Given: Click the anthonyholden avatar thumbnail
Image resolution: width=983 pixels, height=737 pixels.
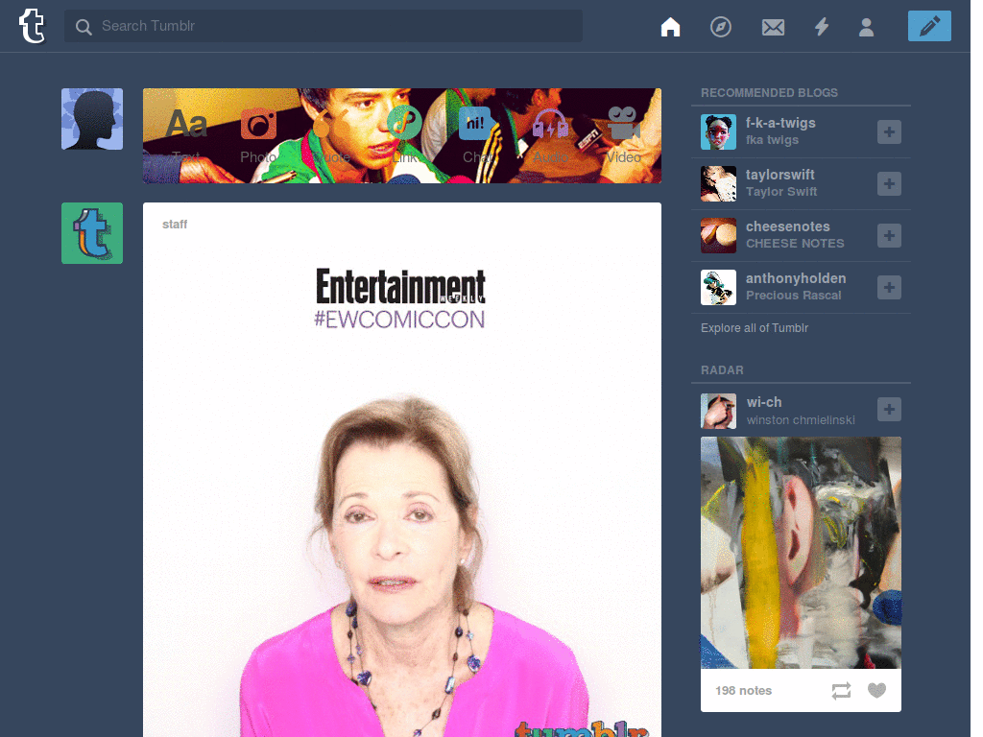Looking at the screenshot, I should [718, 288].
